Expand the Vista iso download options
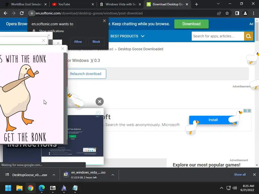 point(113,175)
